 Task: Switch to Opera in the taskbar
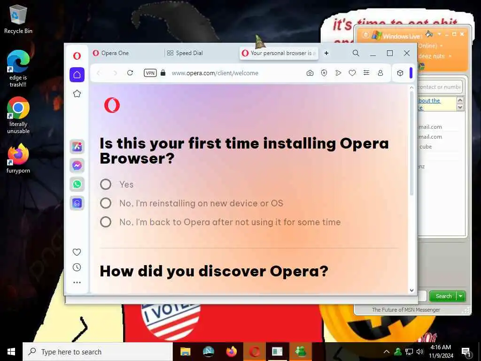click(255, 352)
